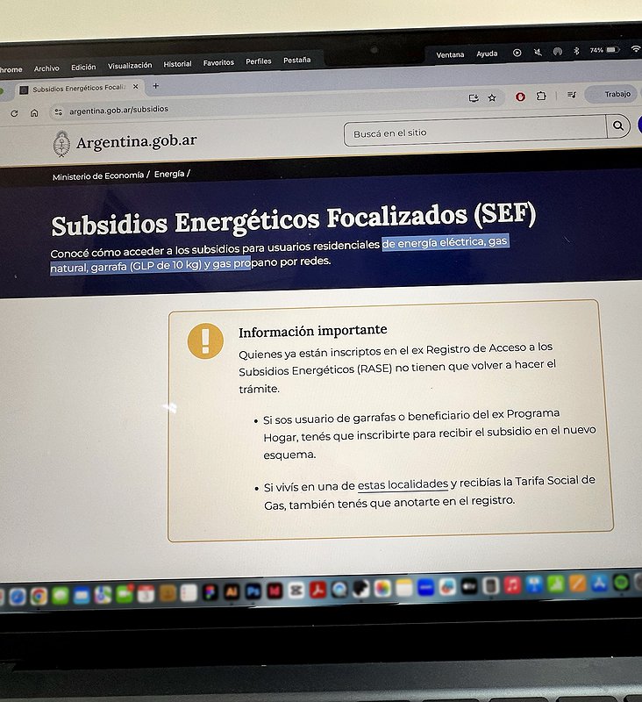
Task: Open Spotify in the dock
Action: tap(621, 582)
